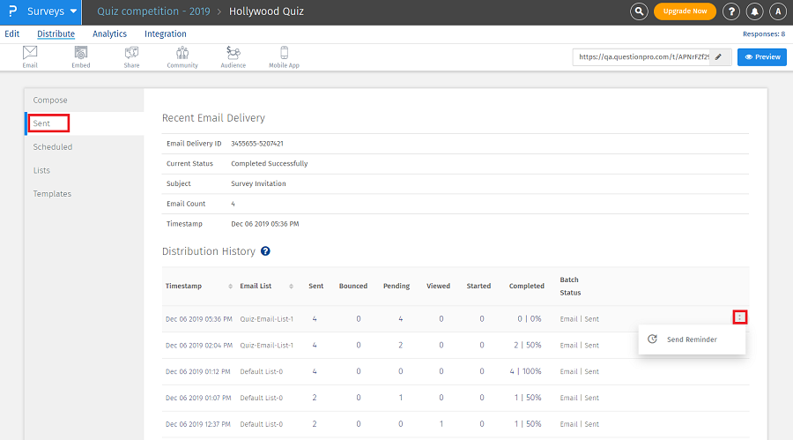The width and height of the screenshot is (793, 440).
Task: Edit survey URL with pencil icon
Action: coord(719,56)
